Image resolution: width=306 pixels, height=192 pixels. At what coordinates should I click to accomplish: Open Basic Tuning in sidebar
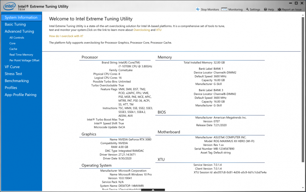point(15,24)
